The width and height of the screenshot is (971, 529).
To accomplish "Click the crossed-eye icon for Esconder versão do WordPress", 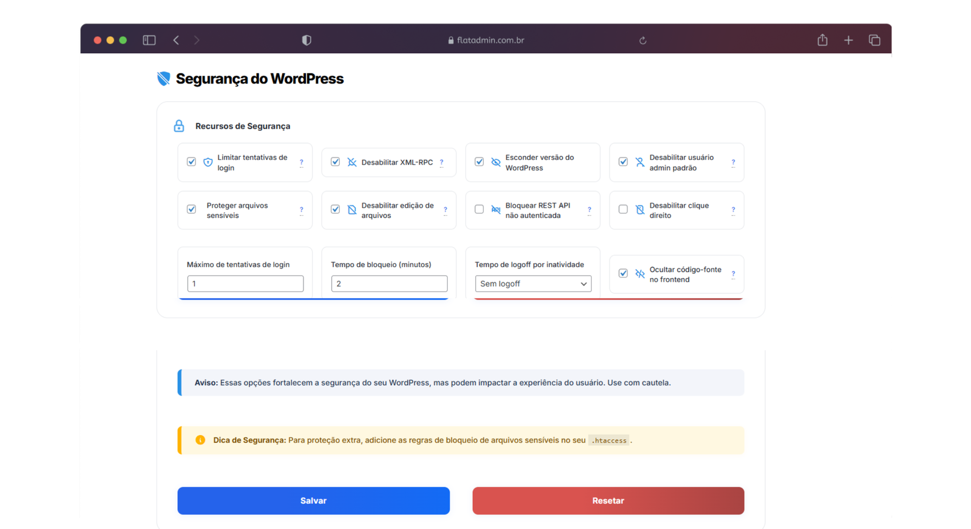I will coord(496,162).
